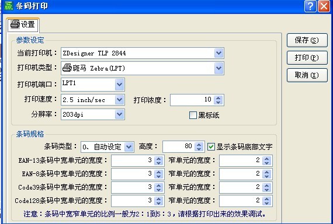Expand the 打印速度 dropdown
The image size is (333, 224).
coord(119,100)
